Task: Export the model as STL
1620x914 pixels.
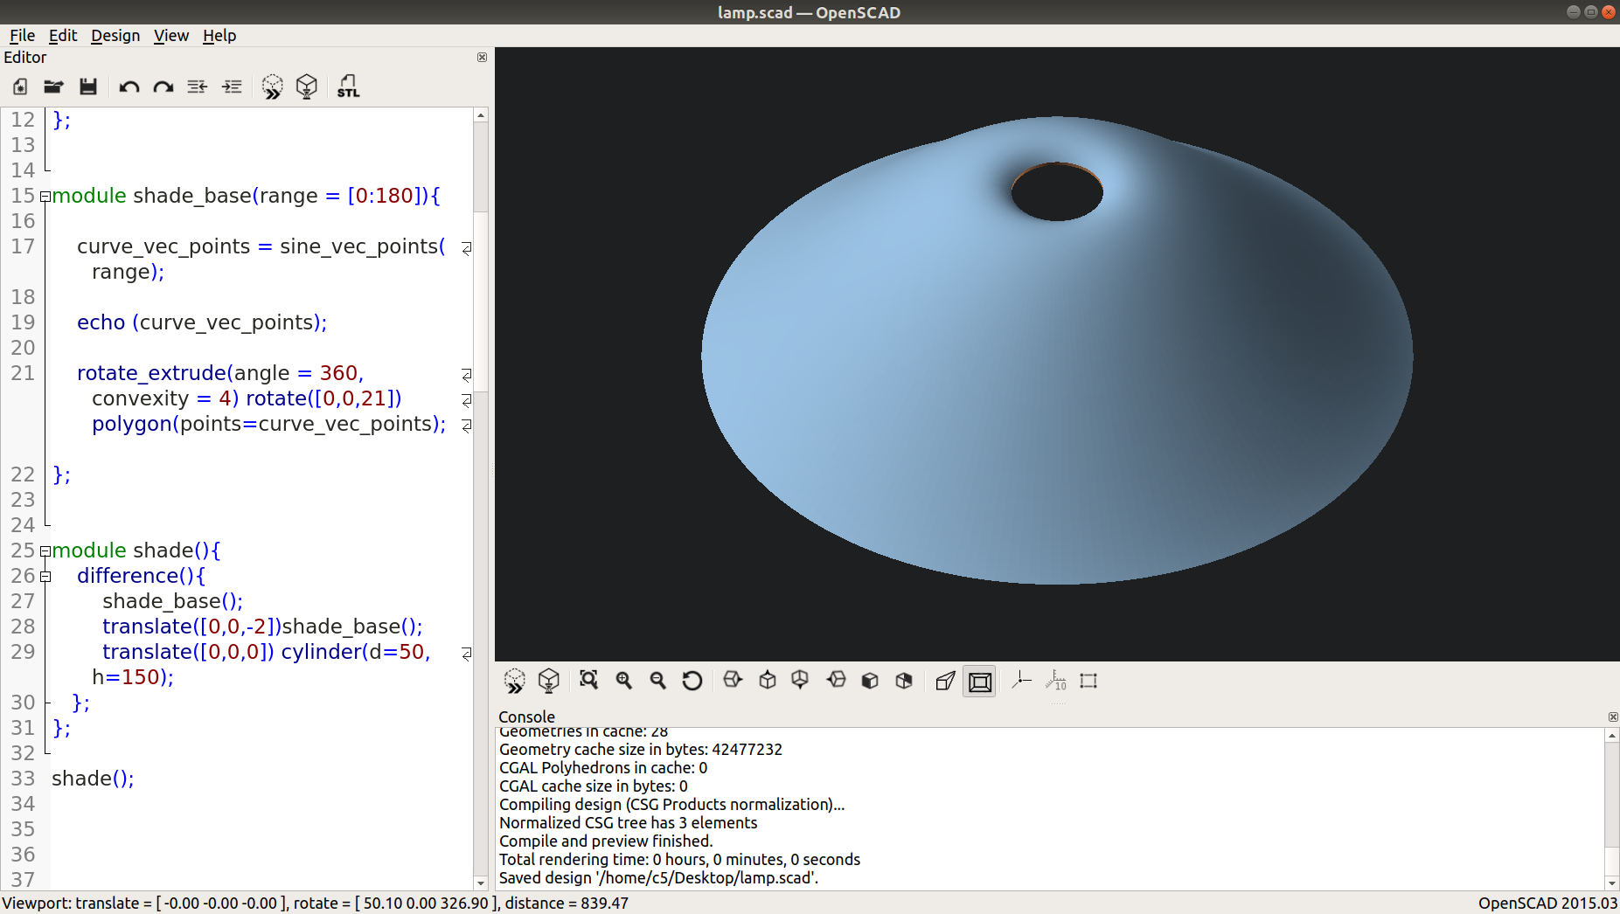Action: click(347, 87)
